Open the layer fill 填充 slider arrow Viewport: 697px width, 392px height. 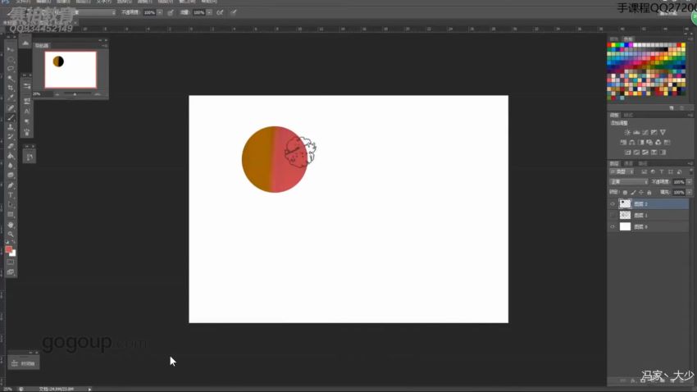coord(689,193)
